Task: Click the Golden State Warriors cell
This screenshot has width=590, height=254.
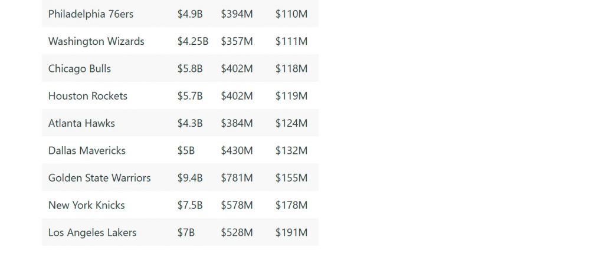Action: [99, 177]
